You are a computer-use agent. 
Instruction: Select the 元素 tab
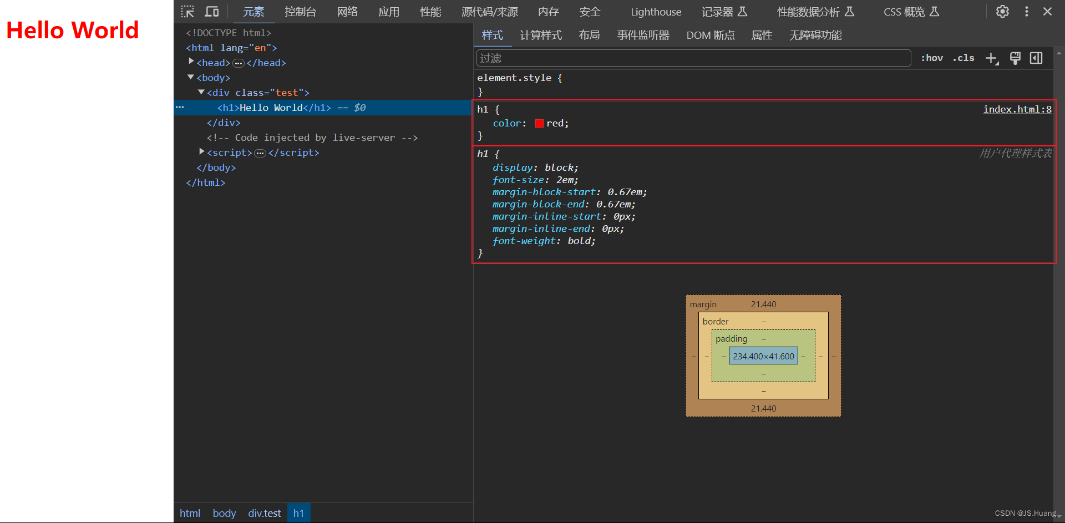(253, 12)
